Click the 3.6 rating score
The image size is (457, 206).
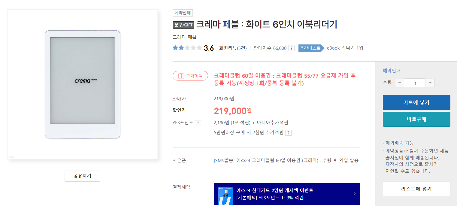click(x=209, y=48)
